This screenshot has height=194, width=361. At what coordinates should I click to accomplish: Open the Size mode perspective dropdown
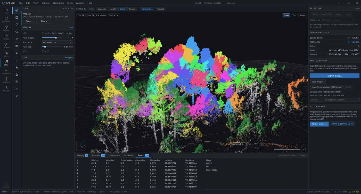(x=57, y=42)
